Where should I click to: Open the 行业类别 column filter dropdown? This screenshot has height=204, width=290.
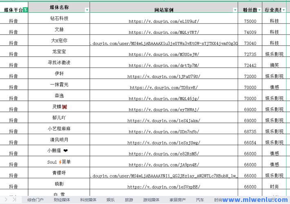[284, 10]
